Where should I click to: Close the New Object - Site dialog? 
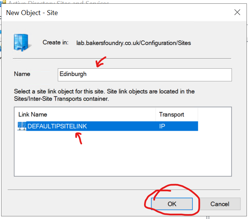(x=237, y=12)
